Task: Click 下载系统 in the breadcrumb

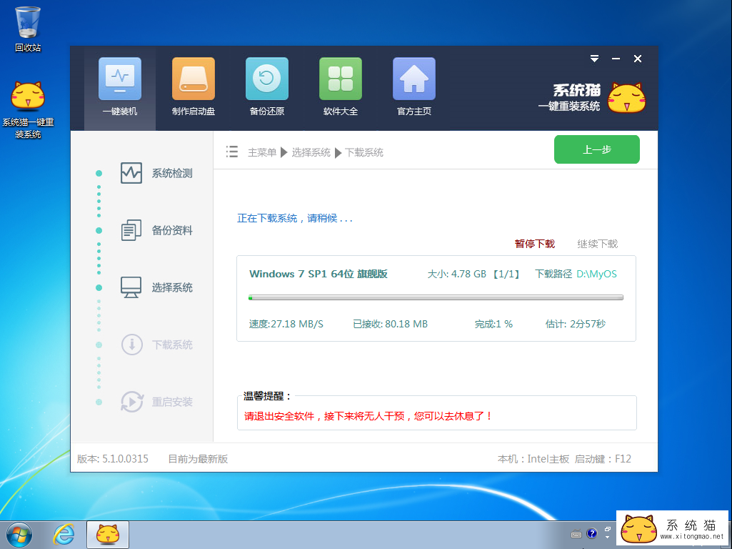Action: [x=364, y=153]
